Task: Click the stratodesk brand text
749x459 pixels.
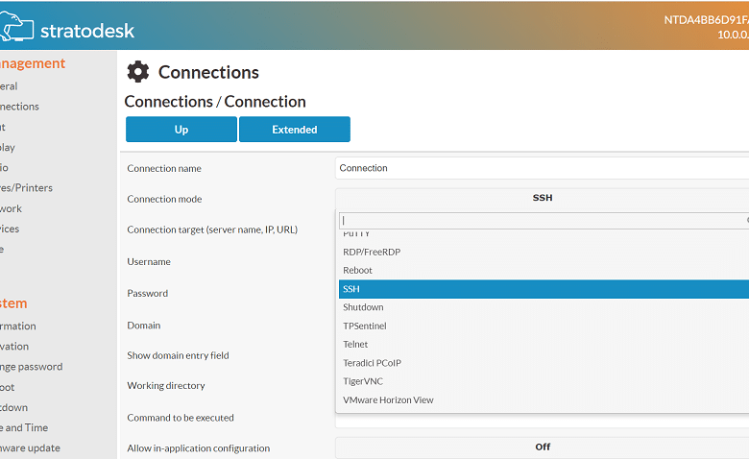Action: [87, 31]
